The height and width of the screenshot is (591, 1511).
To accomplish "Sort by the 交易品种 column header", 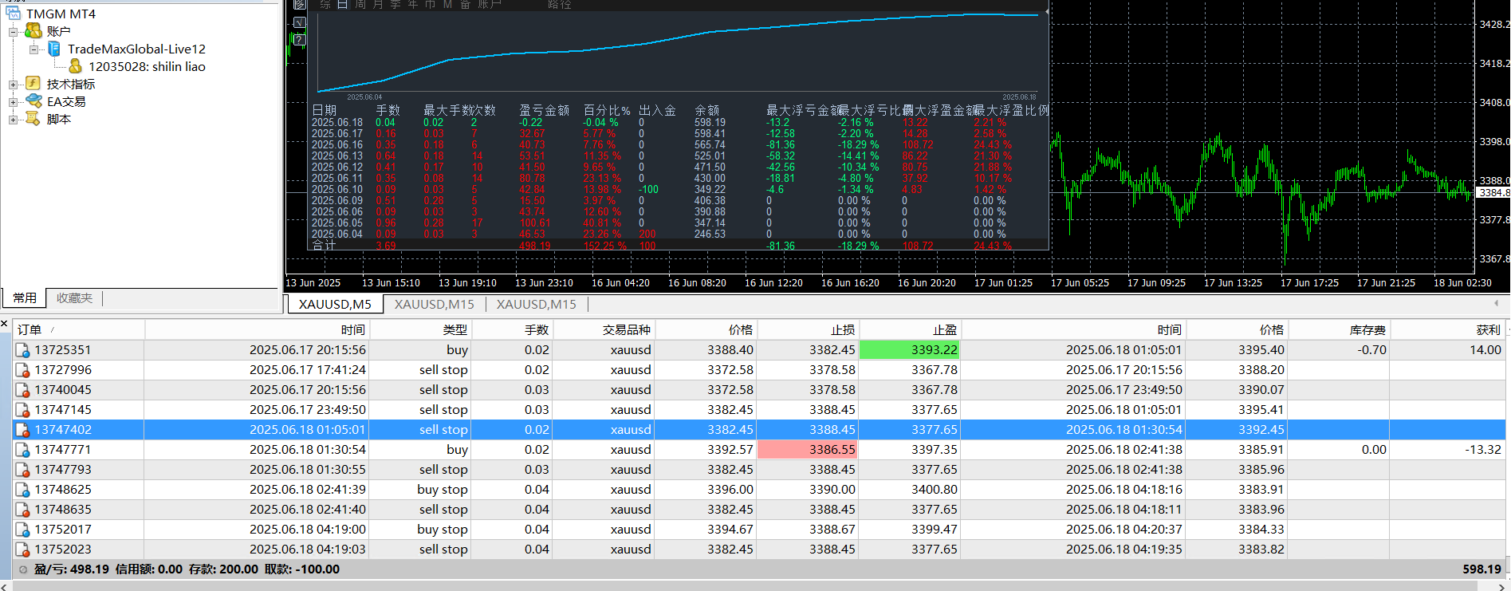I will click(x=604, y=329).
